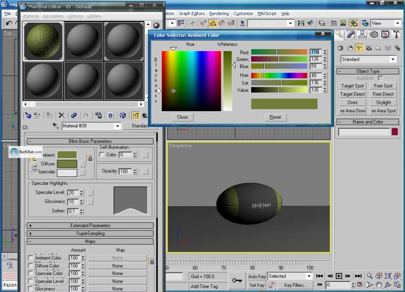The image size is (405, 292).
Task: Select Geometry category sphere icon
Action: coord(341,48)
